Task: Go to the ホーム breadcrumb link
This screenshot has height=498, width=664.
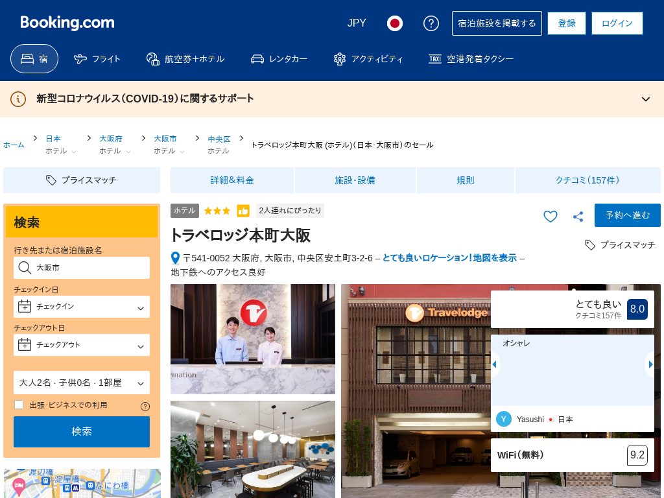Action: point(14,145)
